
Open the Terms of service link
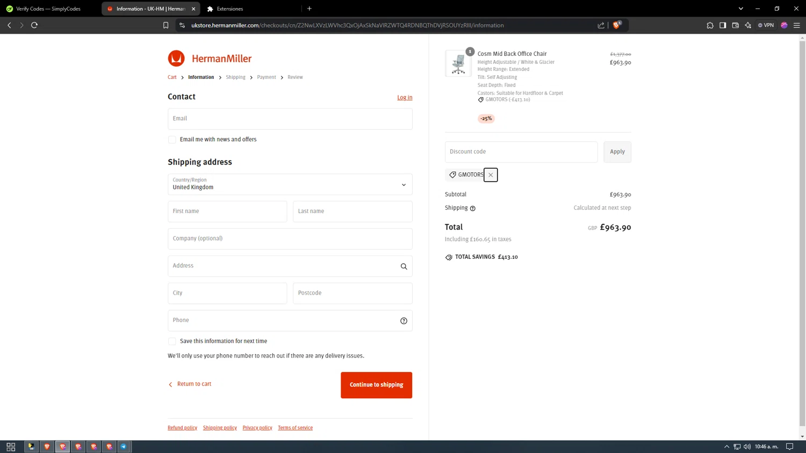295,428
